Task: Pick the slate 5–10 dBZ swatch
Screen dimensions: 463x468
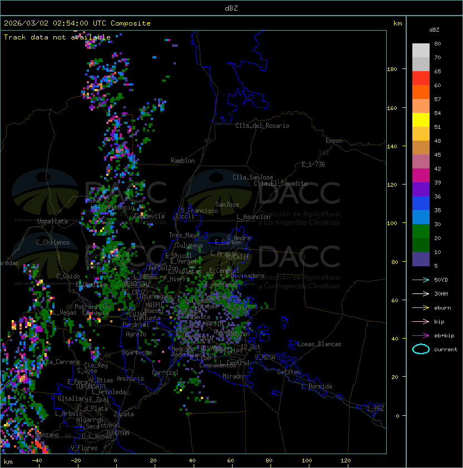Action: 421,259
